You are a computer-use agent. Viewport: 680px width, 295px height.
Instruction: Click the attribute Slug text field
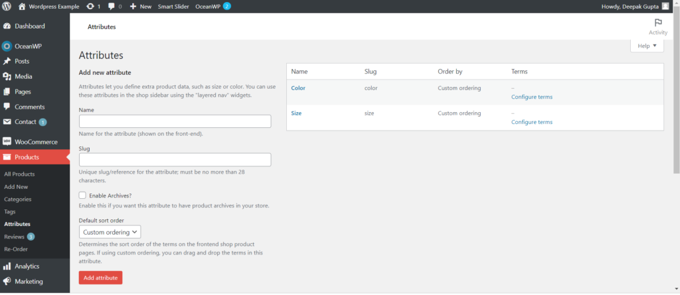pyautogui.click(x=175, y=160)
